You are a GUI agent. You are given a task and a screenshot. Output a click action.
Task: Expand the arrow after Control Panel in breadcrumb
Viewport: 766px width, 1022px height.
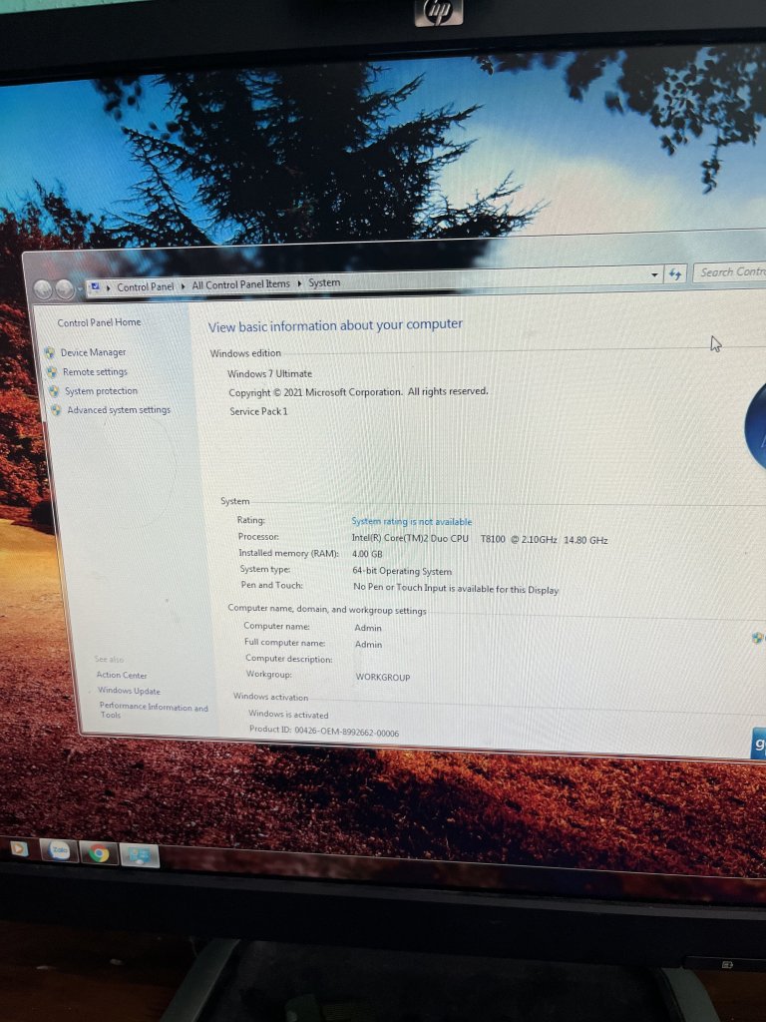click(184, 285)
